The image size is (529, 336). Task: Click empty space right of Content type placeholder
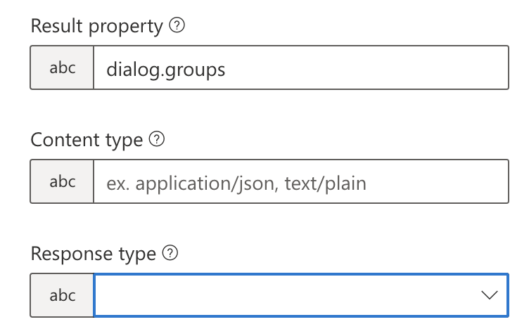435,182
